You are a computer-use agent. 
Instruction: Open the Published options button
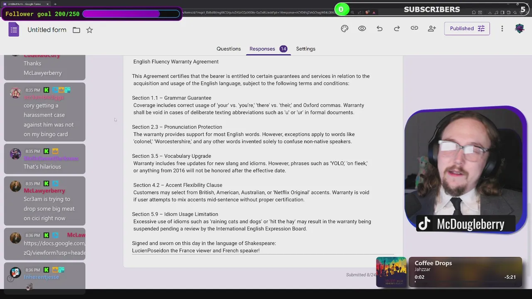point(467,28)
